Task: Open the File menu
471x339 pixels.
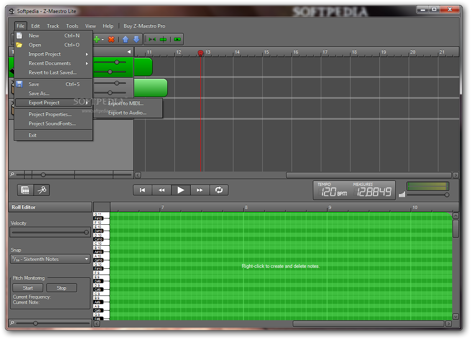Action: click(20, 26)
